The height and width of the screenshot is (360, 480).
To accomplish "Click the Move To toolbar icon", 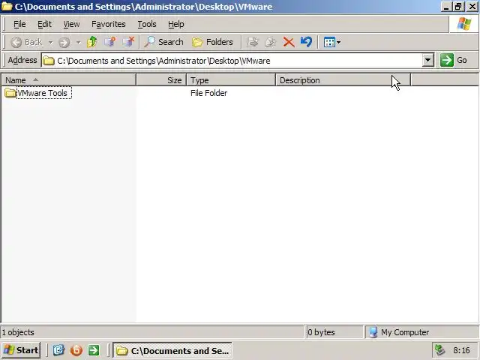I will 252,42.
